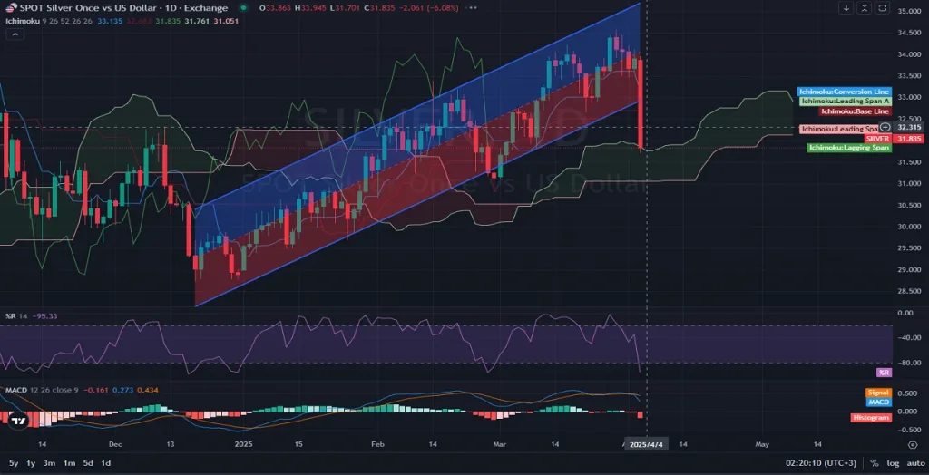
Task: Click the Ichimoku:Base Line label
Action: [855, 111]
